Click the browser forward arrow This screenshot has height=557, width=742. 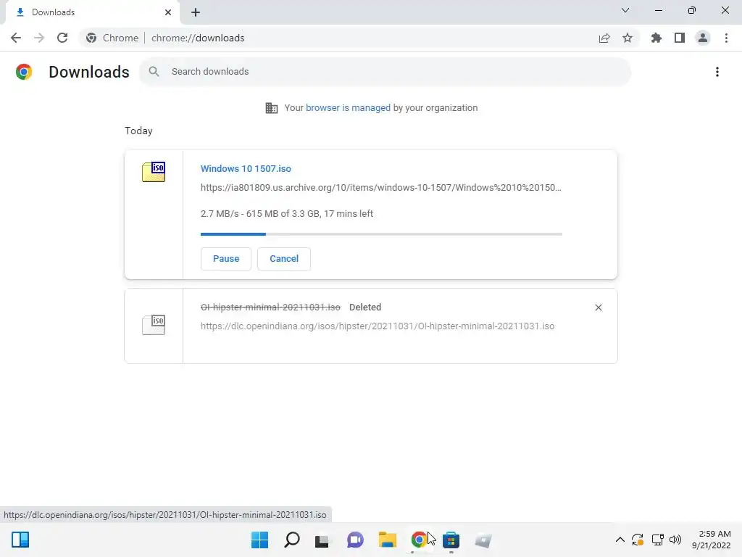tap(39, 38)
